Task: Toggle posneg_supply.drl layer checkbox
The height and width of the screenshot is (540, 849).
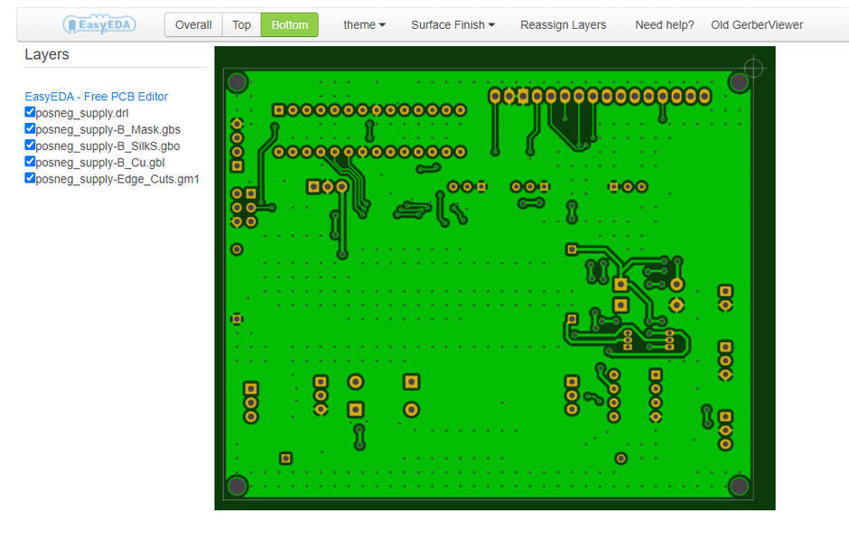Action: click(30, 112)
